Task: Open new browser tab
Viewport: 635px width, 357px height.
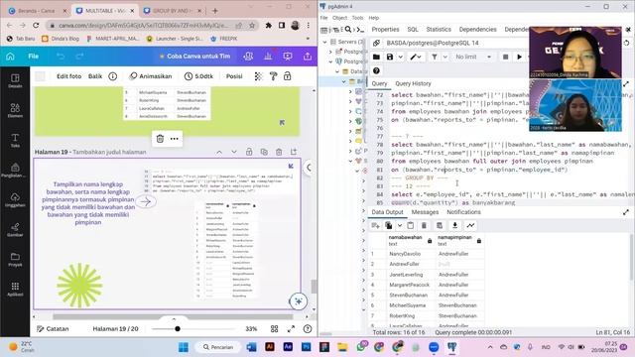Action: pyautogui.click(x=215, y=11)
